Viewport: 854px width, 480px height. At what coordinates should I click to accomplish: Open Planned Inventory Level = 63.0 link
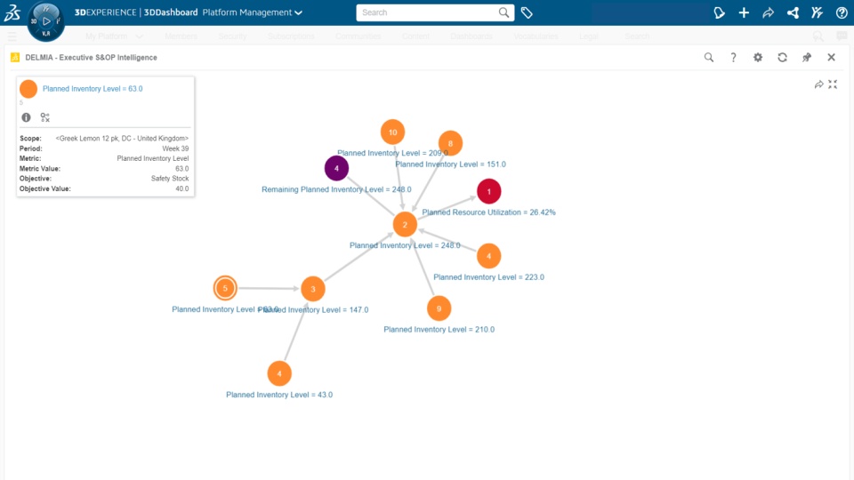(x=93, y=89)
